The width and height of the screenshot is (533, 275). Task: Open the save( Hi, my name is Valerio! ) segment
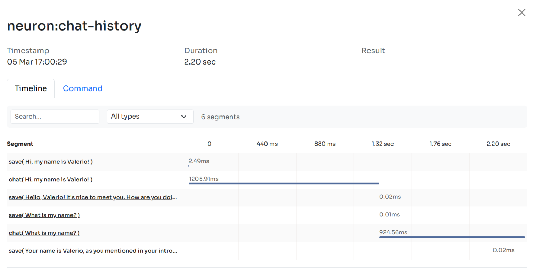coord(51,162)
